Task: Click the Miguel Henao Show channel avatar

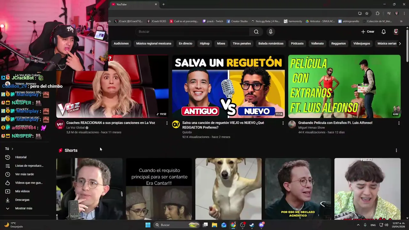Action: 292,125
